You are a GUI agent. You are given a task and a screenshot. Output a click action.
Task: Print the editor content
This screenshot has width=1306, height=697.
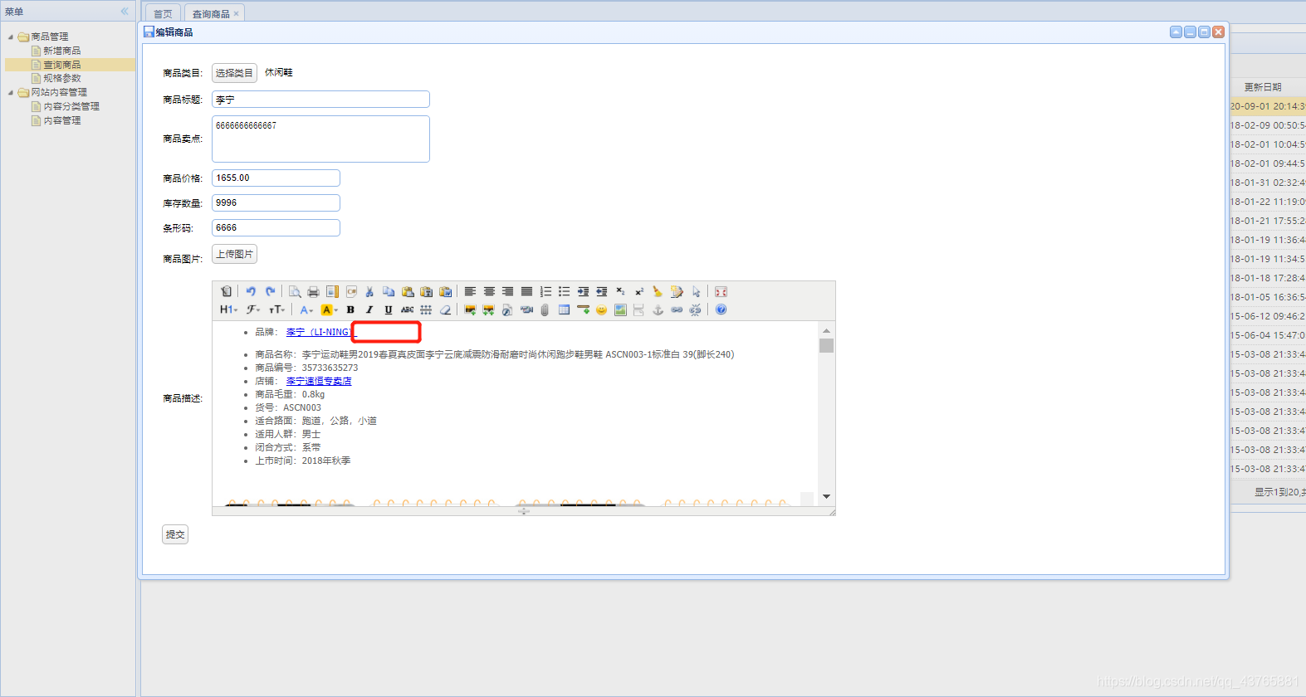click(313, 291)
